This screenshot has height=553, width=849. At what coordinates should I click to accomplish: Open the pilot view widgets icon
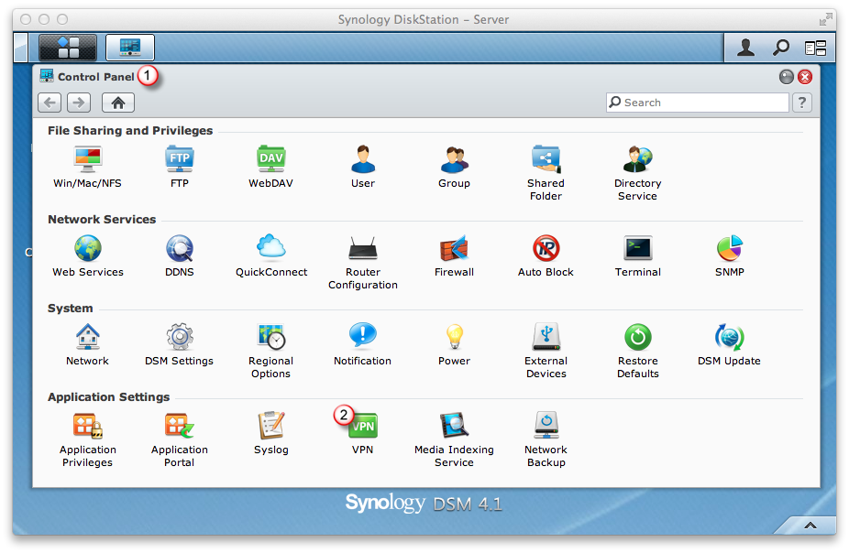(x=815, y=49)
